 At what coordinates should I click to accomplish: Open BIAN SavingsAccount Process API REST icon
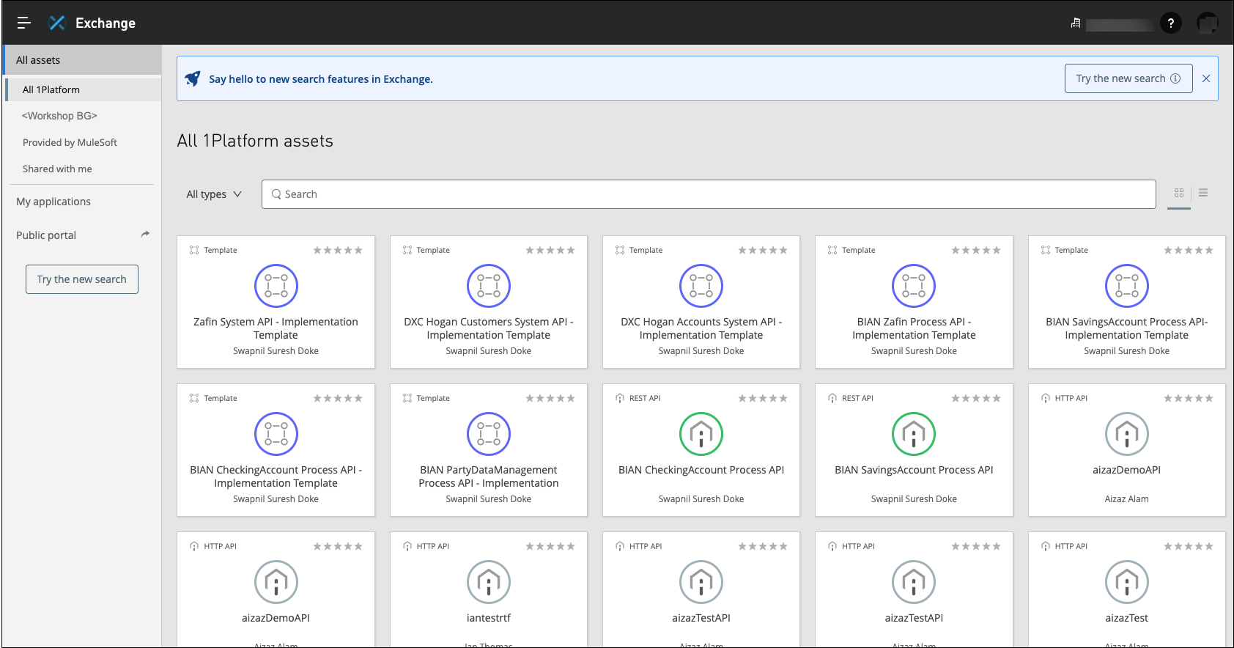[x=914, y=434]
